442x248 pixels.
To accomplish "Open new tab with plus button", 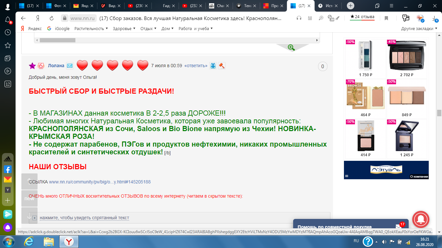I will [x=350, y=6].
